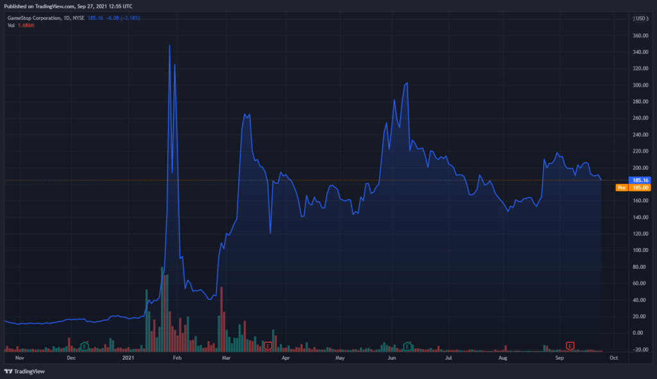Click the tallest green volume bar in late January
Viewport: 657px width, 379px height.
coord(162,309)
